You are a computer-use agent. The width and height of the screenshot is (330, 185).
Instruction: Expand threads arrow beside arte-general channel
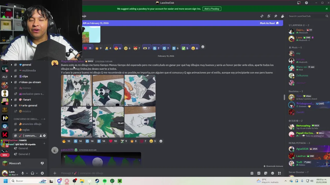(x=11, y=106)
